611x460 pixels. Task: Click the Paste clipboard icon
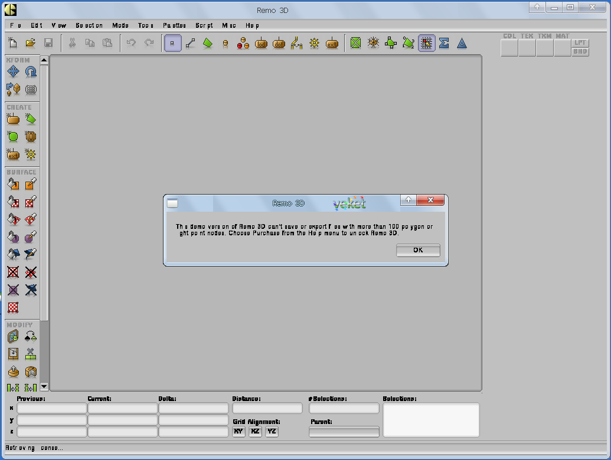point(107,43)
